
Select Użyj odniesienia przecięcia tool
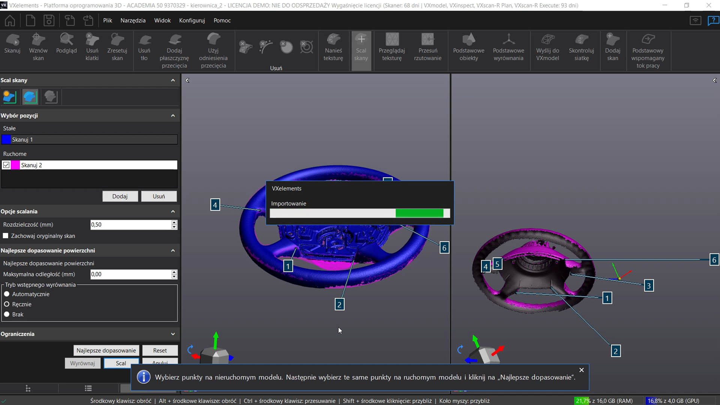click(213, 51)
